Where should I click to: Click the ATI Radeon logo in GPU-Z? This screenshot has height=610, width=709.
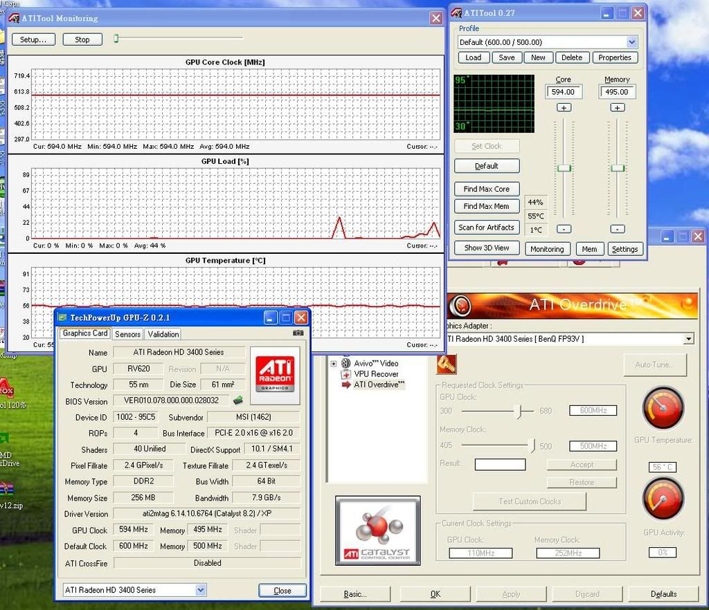pyautogui.click(x=275, y=375)
